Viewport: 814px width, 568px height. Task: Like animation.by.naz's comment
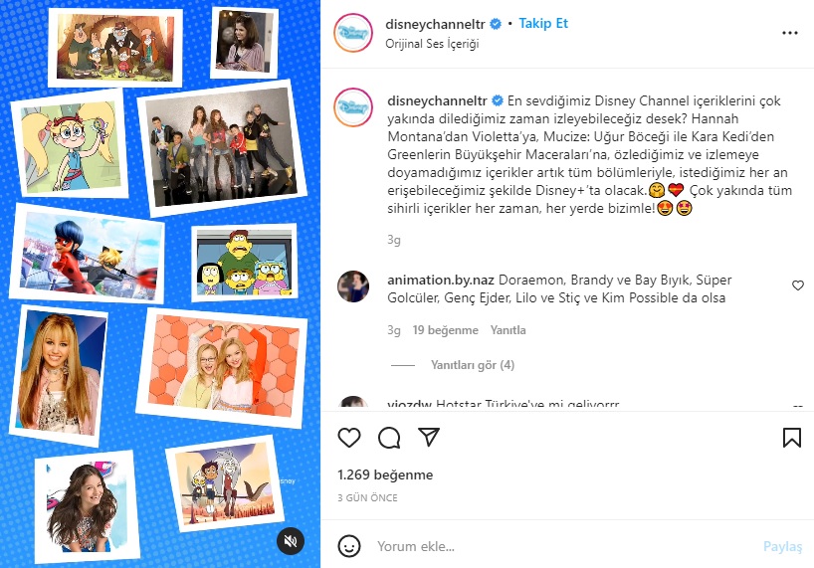tap(798, 285)
